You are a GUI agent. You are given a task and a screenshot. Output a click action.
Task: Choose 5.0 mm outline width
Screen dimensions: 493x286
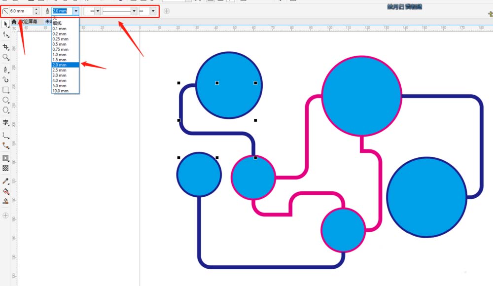click(x=66, y=86)
